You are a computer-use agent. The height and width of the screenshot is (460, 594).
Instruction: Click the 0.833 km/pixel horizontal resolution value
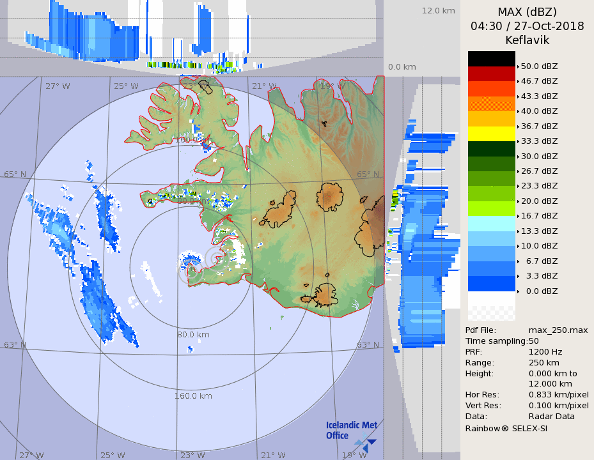[558, 395]
